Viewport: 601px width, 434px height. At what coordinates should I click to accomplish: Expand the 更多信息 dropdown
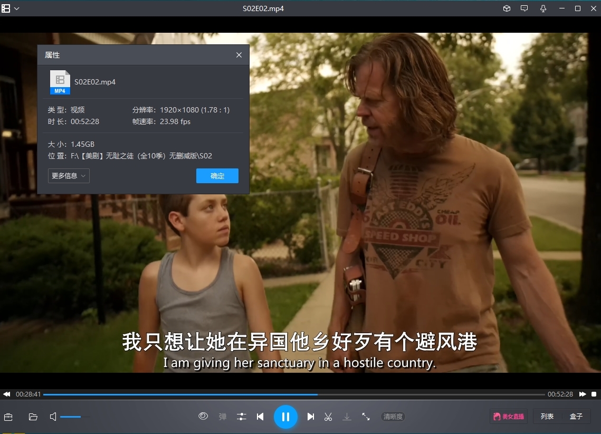click(69, 176)
